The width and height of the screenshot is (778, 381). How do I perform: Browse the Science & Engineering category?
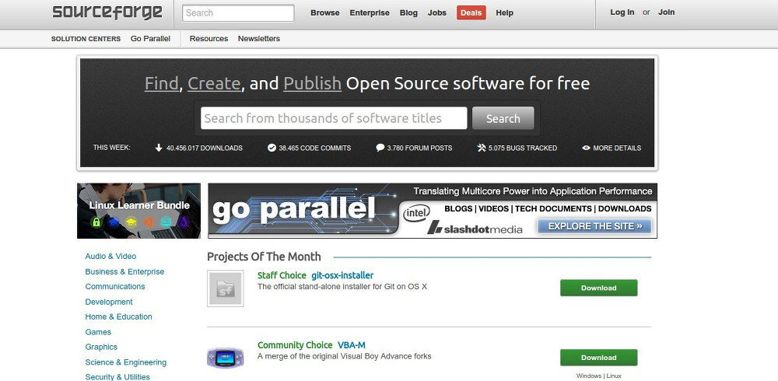click(x=125, y=362)
